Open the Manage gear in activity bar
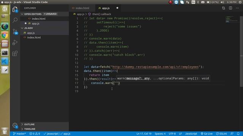 pos(15,125)
